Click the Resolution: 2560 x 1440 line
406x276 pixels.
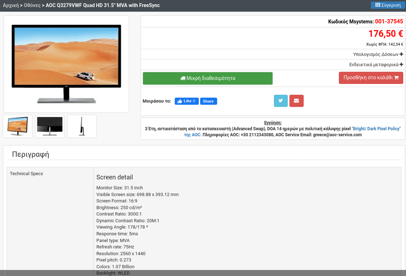pyautogui.click(x=121, y=254)
